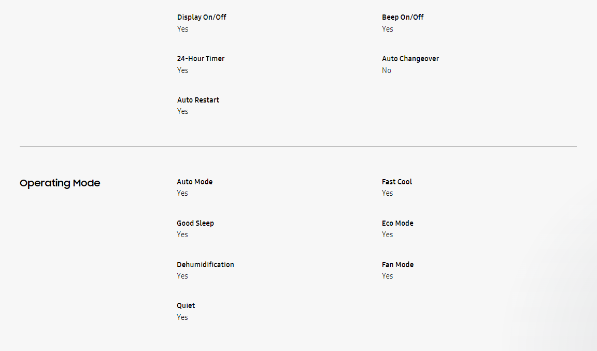Click the "Yes" value under Quiet

point(182,317)
